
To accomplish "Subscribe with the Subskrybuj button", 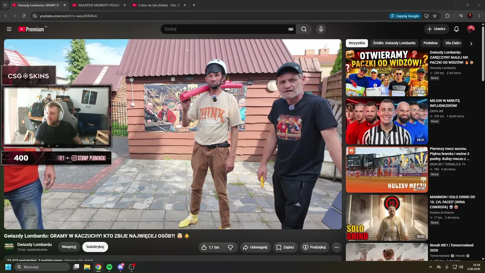I will (95, 247).
